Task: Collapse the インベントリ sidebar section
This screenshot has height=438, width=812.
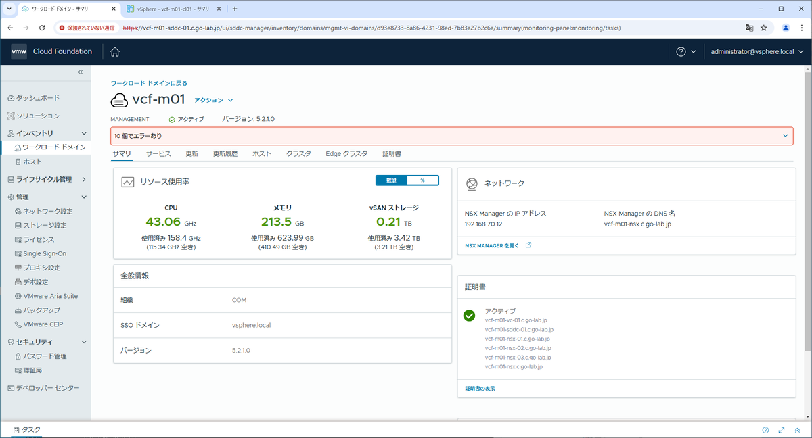Action: 84,133
